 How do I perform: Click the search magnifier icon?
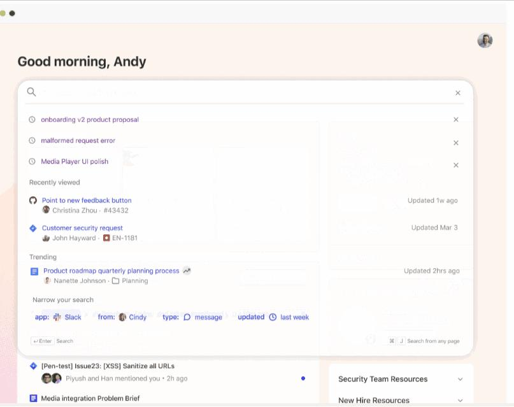pos(31,92)
